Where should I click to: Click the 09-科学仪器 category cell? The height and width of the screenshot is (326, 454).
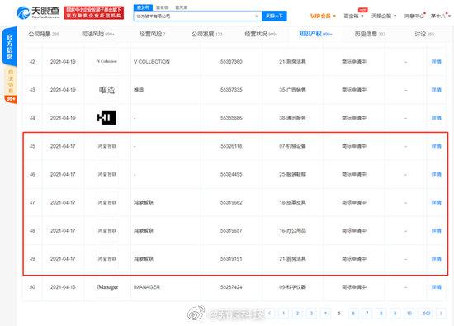(x=292, y=287)
